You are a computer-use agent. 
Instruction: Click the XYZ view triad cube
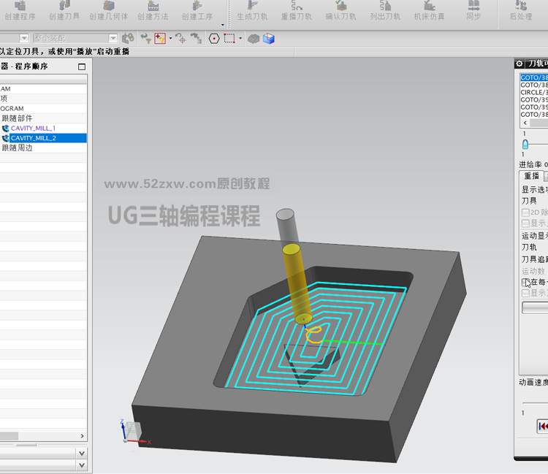coord(133,430)
